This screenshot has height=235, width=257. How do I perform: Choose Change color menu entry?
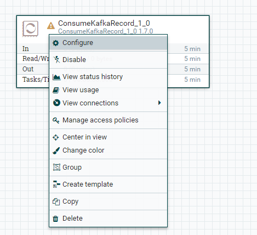[x=108, y=150]
